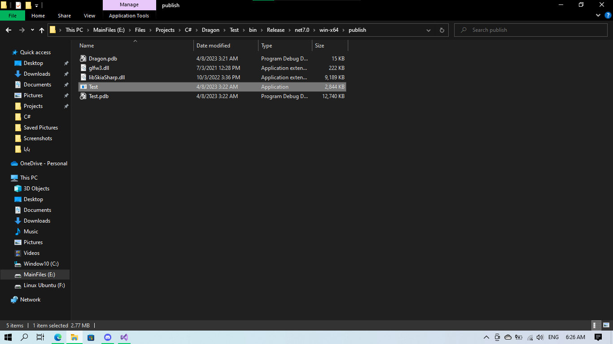Viewport: 613px width, 344px height.
Task: Open address bar history dropdown
Action: pyautogui.click(x=429, y=30)
